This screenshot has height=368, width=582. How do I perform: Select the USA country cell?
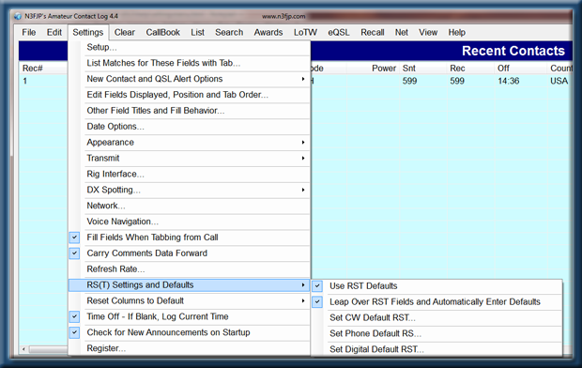[x=559, y=81]
